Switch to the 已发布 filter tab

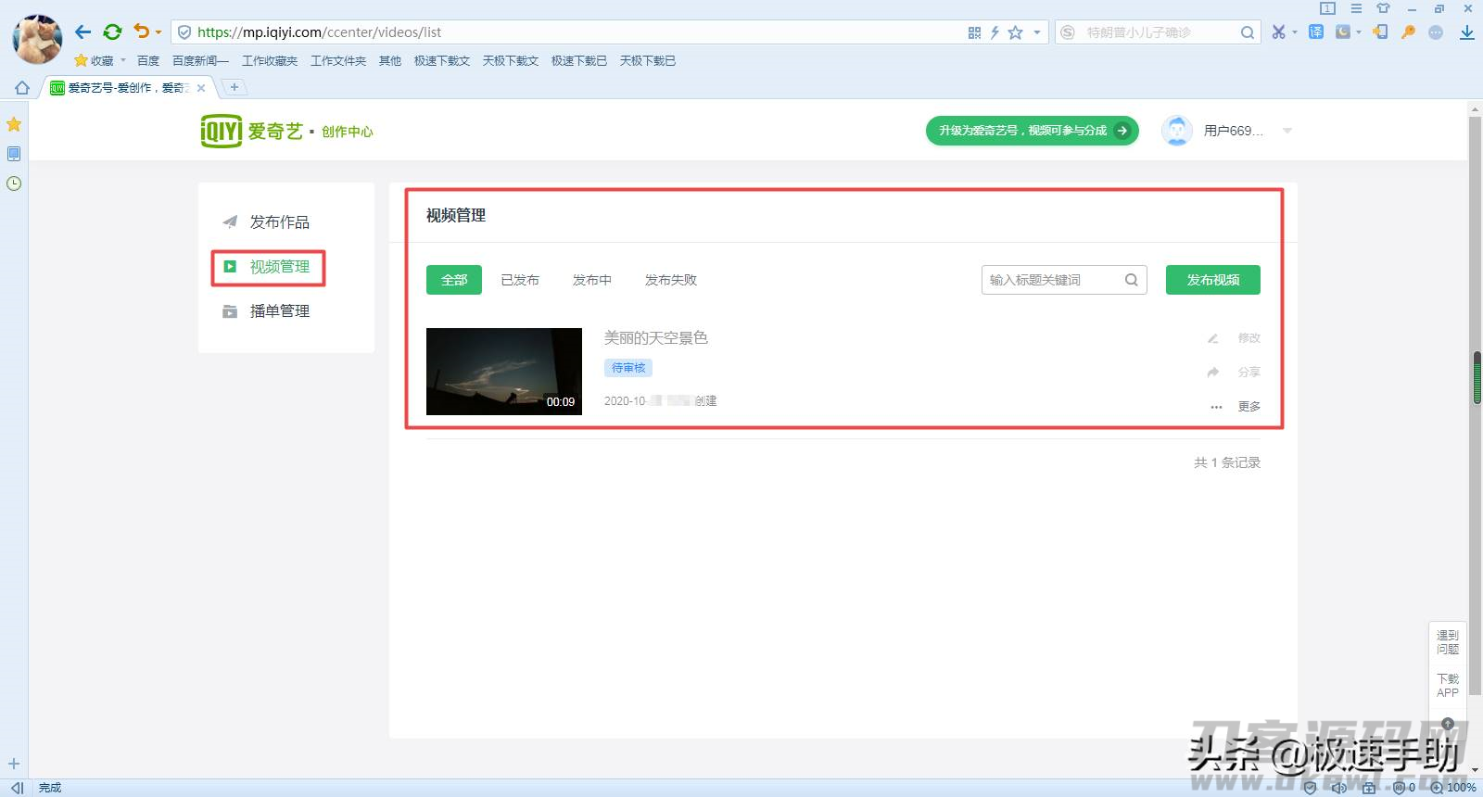pos(520,280)
